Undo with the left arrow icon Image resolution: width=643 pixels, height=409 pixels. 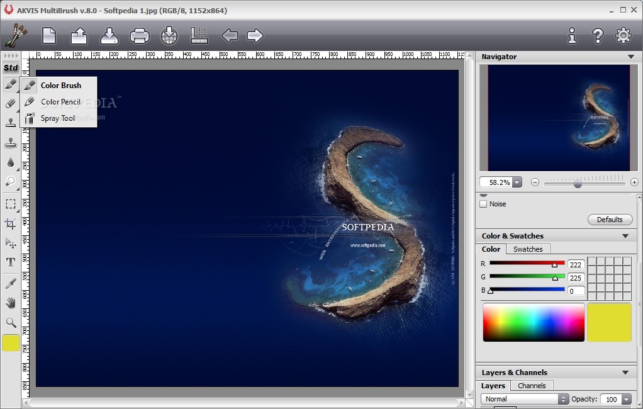(x=230, y=36)
